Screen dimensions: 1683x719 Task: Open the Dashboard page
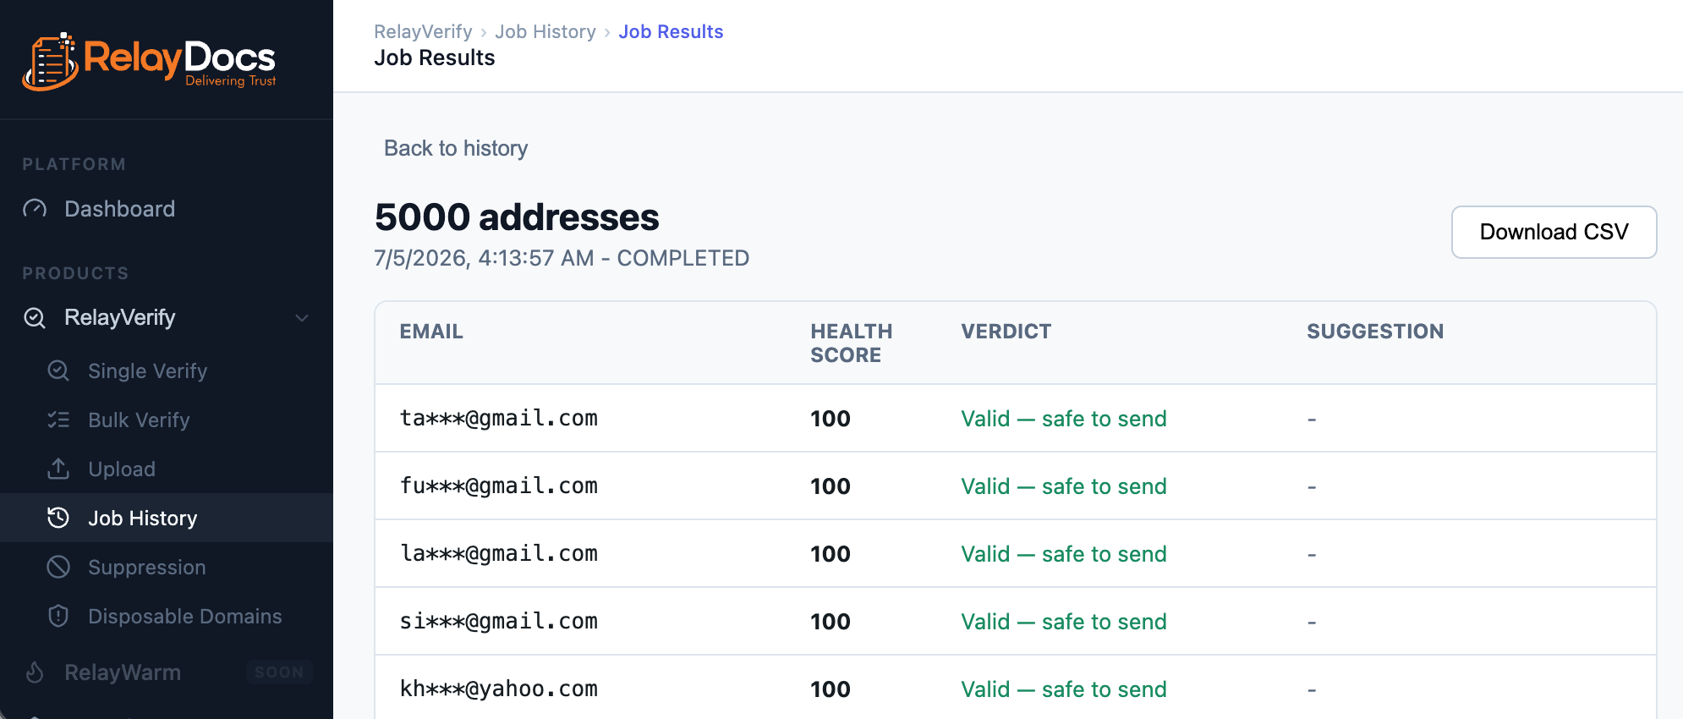(x=119, y=209)
